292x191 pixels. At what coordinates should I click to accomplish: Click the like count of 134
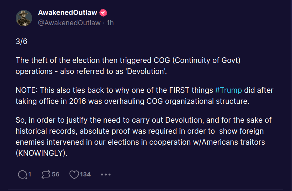pos(85,174)
